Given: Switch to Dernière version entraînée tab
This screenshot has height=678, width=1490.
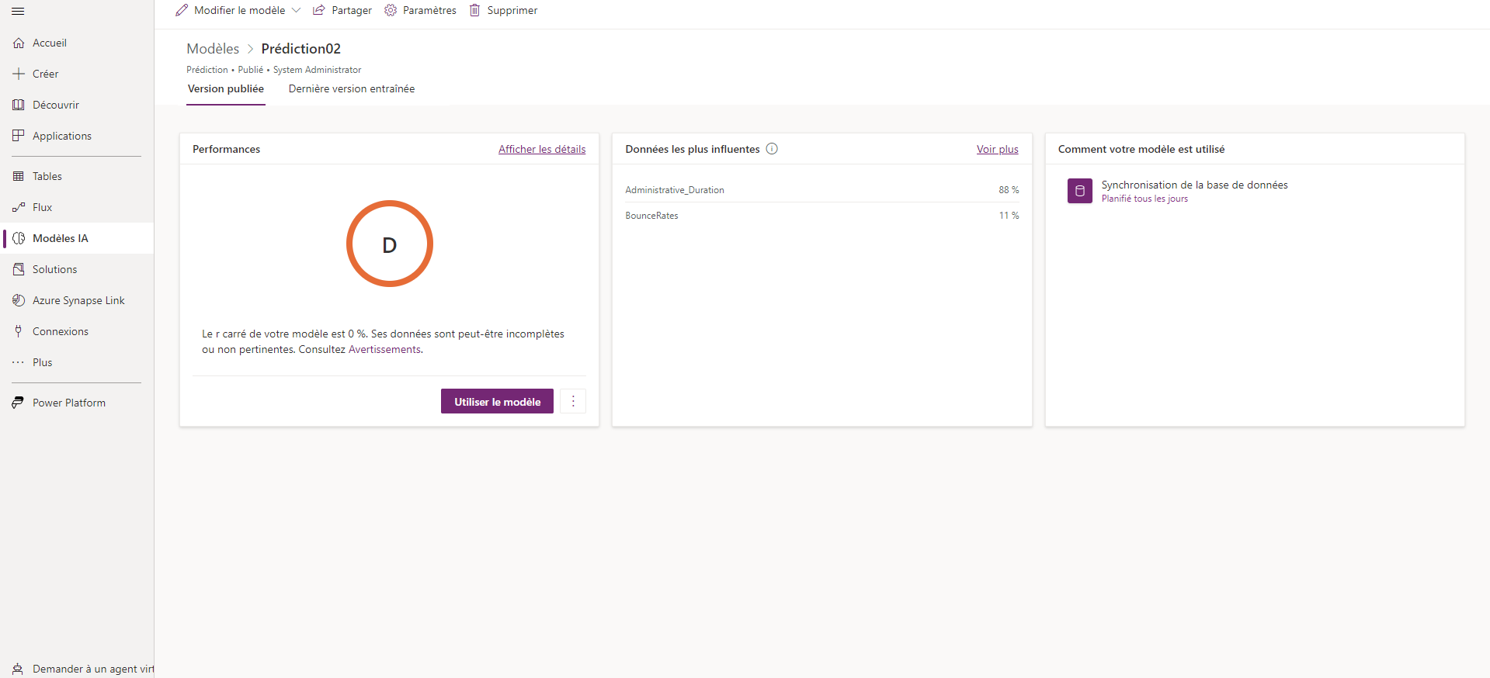Looking at the screenshot, I should click(352, 89).
